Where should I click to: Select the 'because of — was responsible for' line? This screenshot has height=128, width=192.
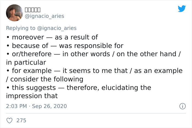(x=67, y=45)
